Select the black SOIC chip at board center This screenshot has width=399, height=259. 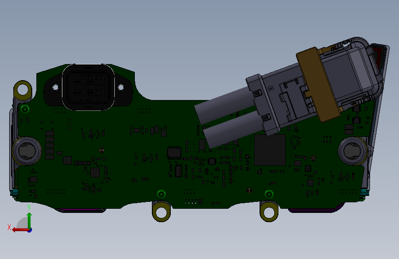[174, 153]
